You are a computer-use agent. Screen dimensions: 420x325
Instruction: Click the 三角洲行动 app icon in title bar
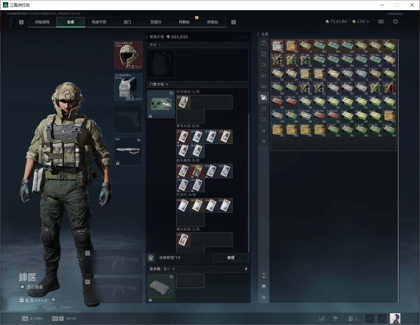click(5, 5)
